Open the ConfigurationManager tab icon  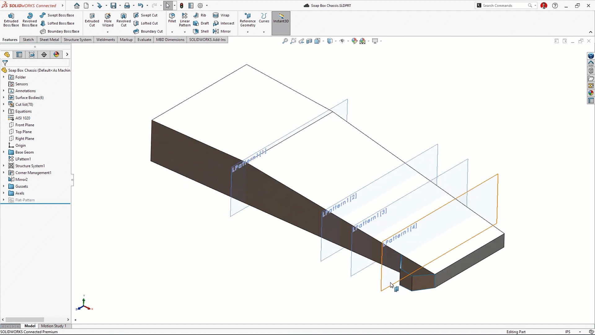tap(32, 55)
